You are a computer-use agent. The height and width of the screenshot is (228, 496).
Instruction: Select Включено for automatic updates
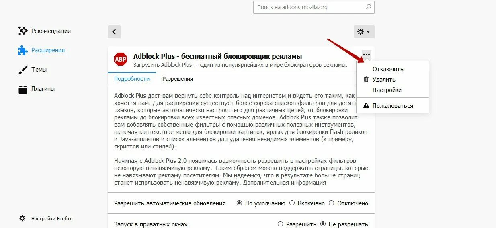[292, 203]
